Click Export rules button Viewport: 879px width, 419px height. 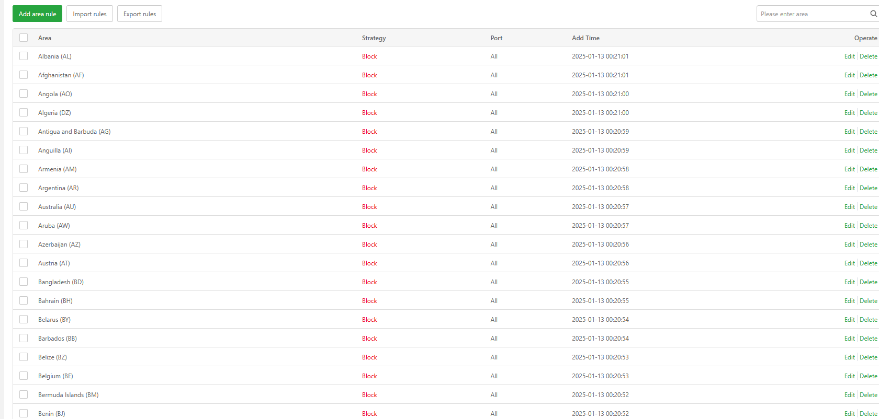(140, 14)
